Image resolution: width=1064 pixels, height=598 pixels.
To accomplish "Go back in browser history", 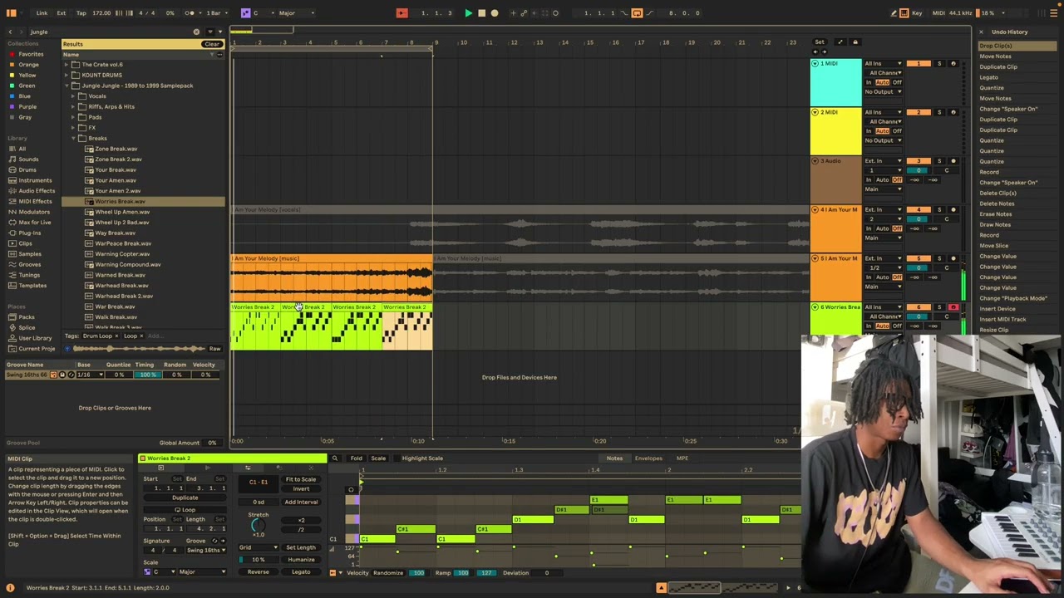I will click(10, 32).
